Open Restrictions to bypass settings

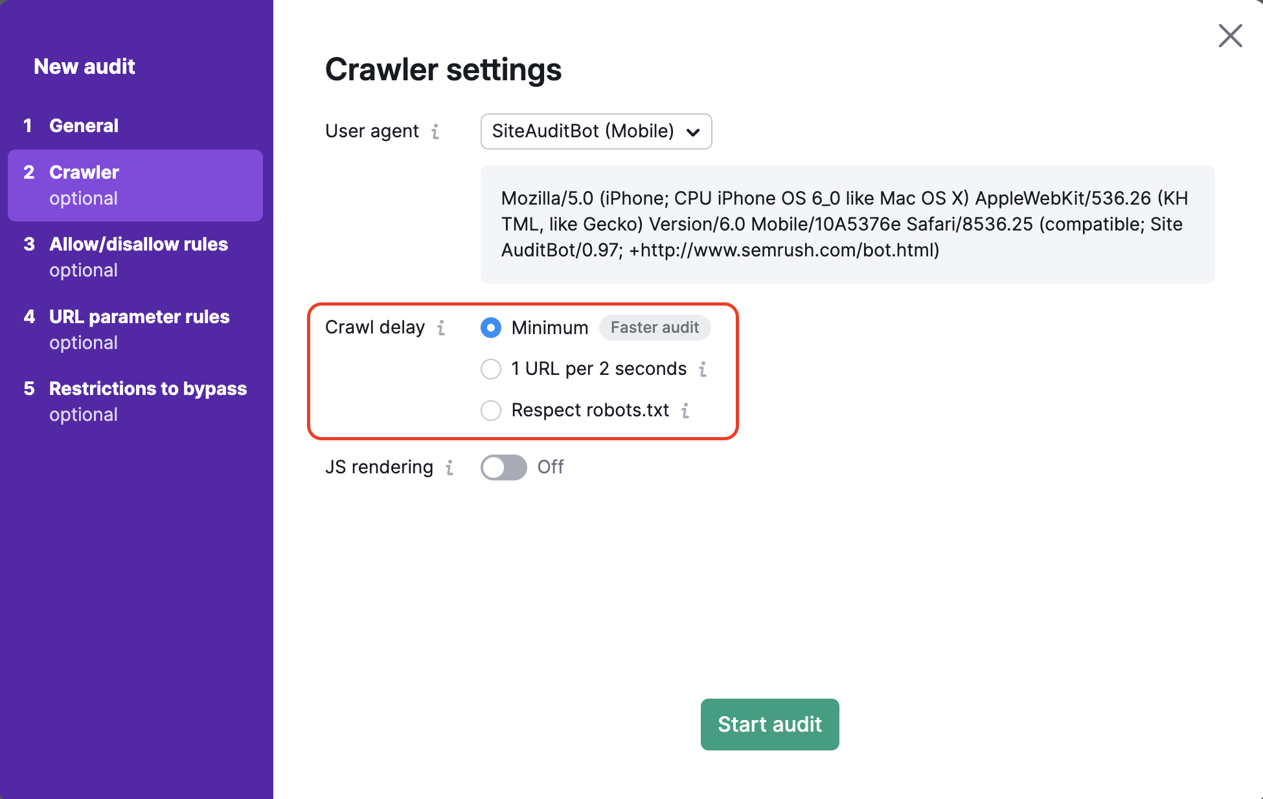point(148,388)
